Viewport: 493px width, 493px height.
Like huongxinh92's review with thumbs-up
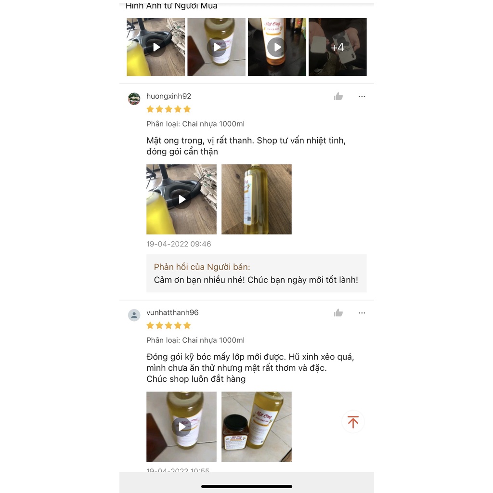pyautogui.click(x=338, y=96)
